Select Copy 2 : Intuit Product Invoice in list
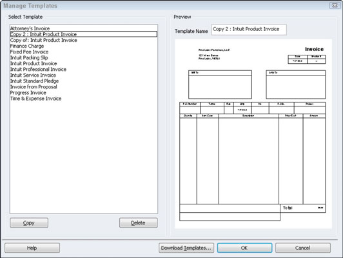The height and width of the screenshot is (258, 343). pyautogui.click(x=84, y=34)
